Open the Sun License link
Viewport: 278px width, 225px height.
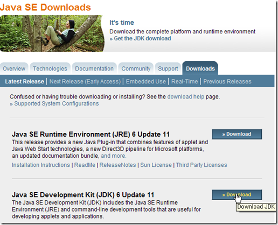[x=156, y=165]
